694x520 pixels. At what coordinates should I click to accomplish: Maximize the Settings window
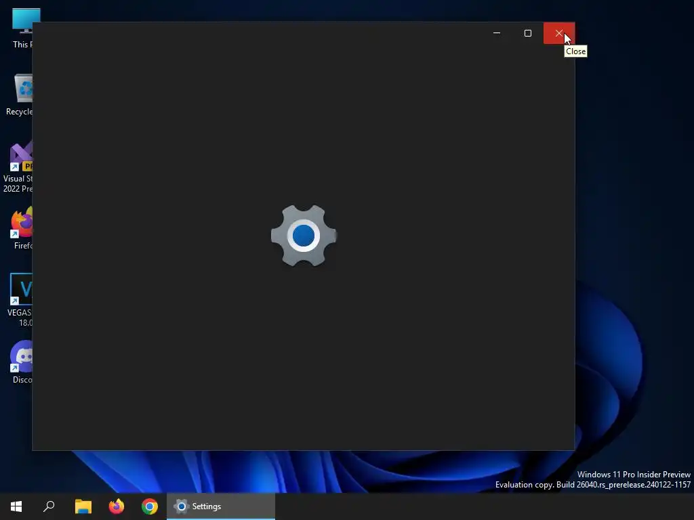[x=527, y=33]
